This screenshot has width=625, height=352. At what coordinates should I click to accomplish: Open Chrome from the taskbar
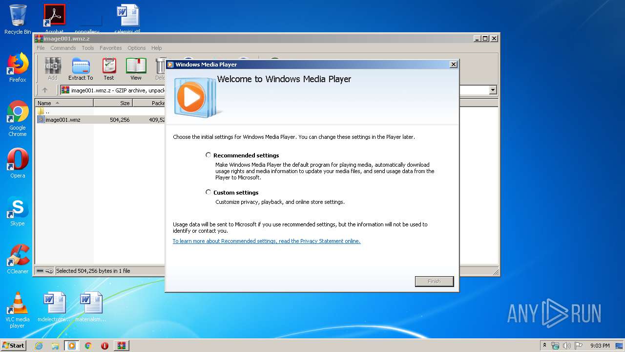pyautogui.click(x=88, y=346)
